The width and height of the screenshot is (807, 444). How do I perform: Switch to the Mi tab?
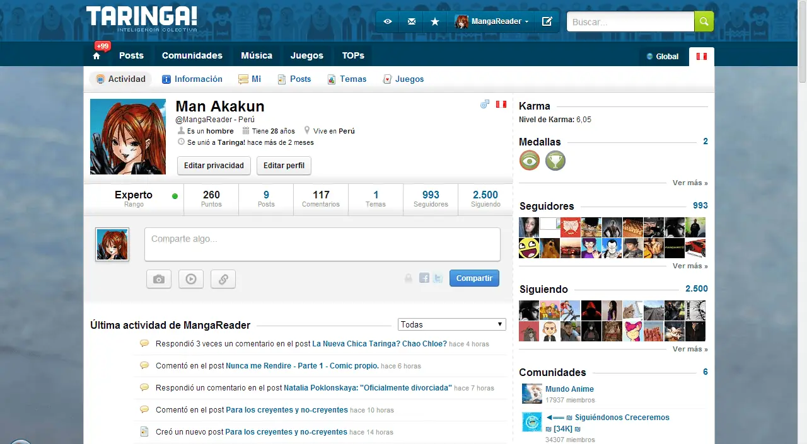point(250,79)
